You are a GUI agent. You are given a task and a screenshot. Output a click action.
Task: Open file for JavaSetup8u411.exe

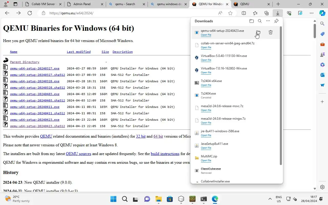tap(206, 148)
